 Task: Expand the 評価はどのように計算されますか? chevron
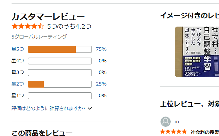(90, 108)
